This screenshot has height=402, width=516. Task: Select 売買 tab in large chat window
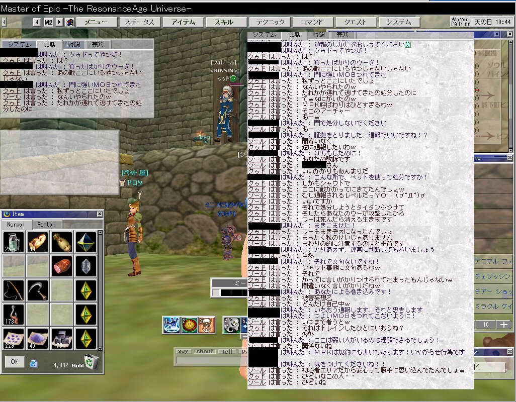[x=342, y=35]
